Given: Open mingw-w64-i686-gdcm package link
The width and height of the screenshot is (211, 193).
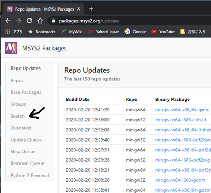Looking at the screenshot, I should click(180, 180).
